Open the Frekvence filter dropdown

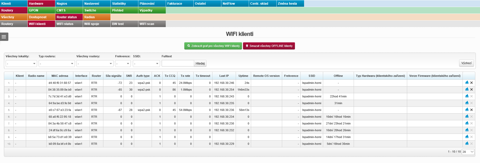[x=123, y=64]
